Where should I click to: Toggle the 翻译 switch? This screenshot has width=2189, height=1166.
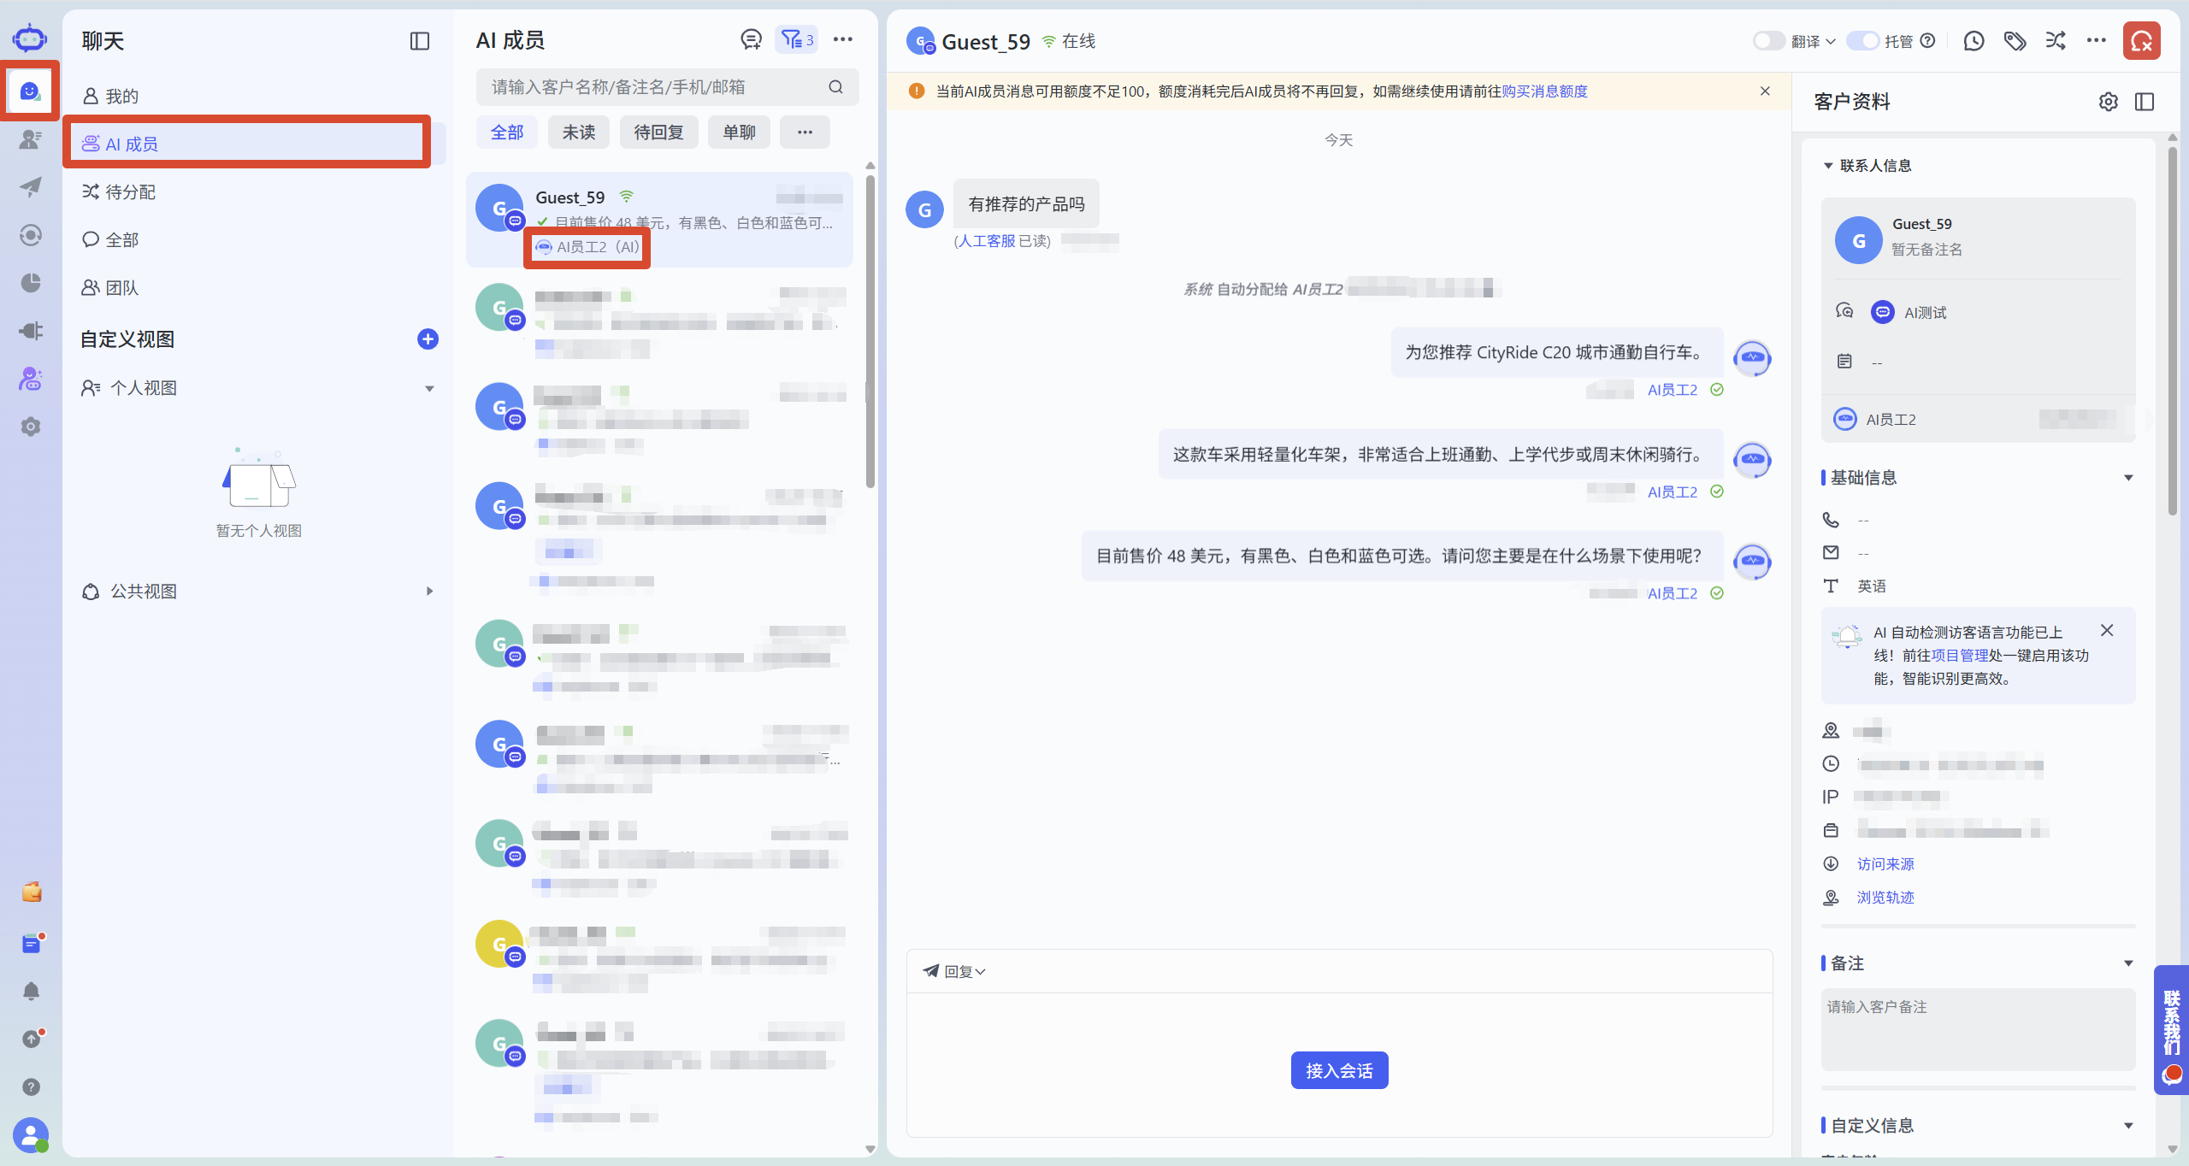click(x=1767, y=41)
